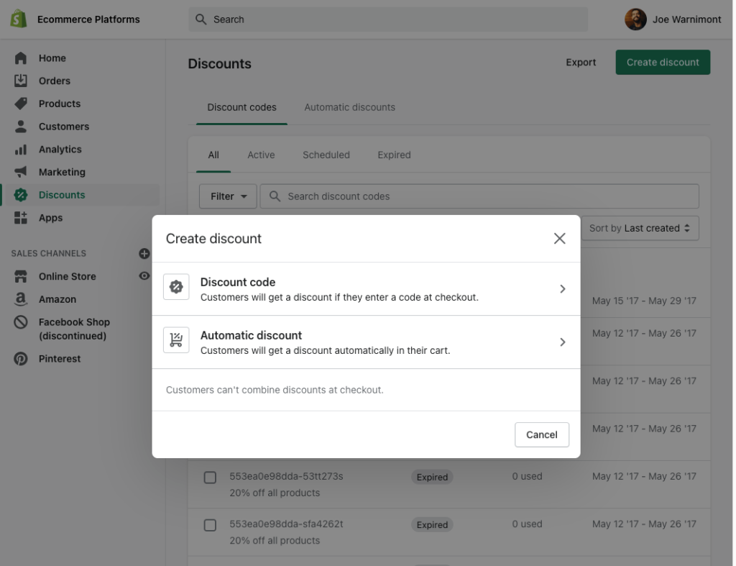The width and height of the screenshot is (736, 566).
Task: Click the Orders inbox icon
Action: click(21, 81)
